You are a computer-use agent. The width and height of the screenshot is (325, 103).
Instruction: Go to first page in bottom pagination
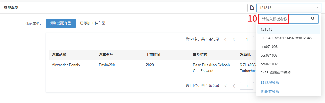click(x=225, y=86)
